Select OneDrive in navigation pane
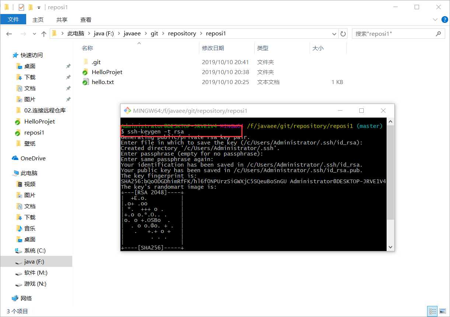Image resolution: width=450 pixels, height=317 pixels. click(33, 158)
